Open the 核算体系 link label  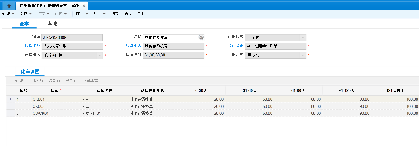point(32,46)
